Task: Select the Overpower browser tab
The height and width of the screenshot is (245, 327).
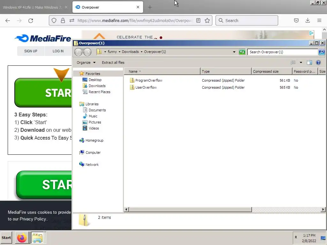Action: [108, 7]
